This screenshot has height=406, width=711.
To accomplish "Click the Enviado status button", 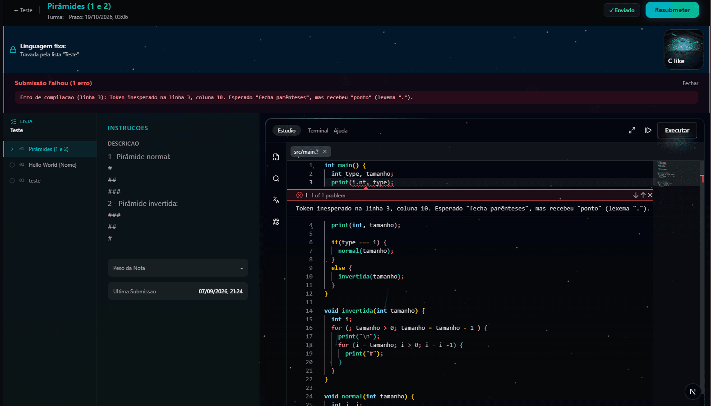I will tap(622, 10).
